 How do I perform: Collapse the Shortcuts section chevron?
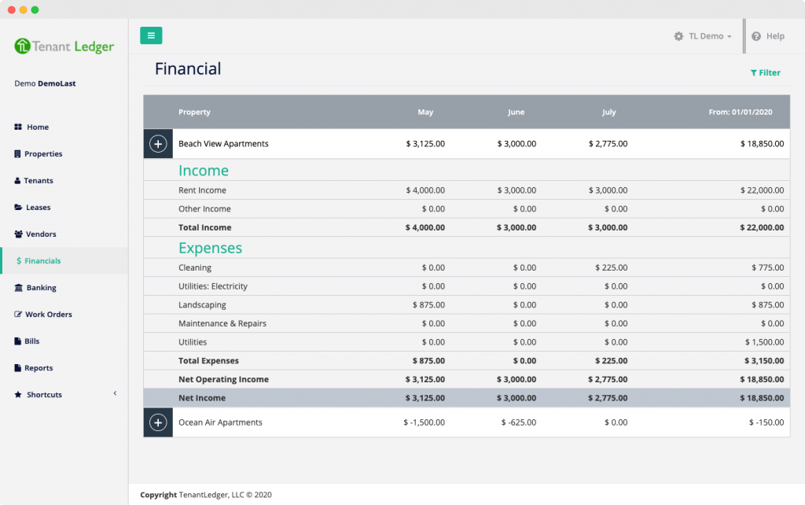click(115, 393)
